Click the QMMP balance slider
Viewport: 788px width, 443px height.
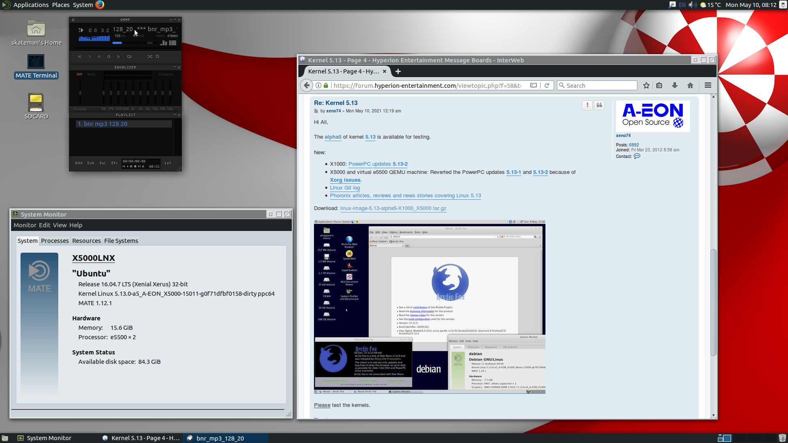coord(150,43)
